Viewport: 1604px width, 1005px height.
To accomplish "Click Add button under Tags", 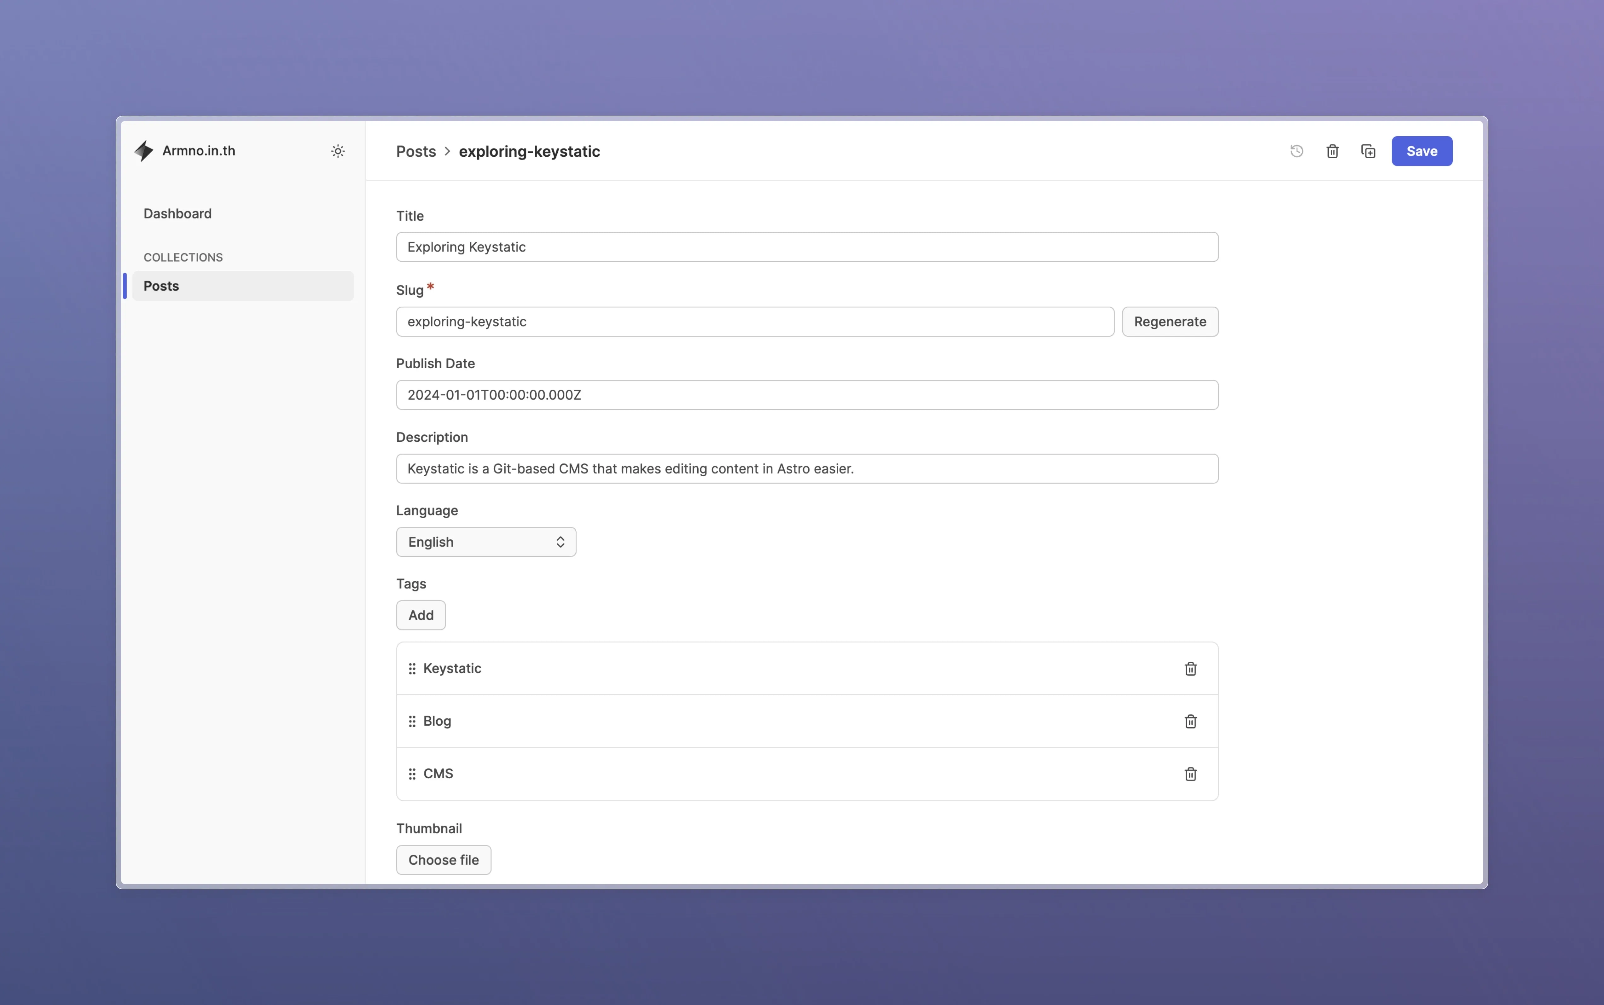I will pos(420,615).
